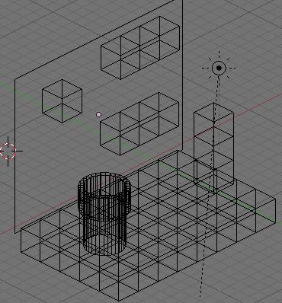Select the wireframe cylinder mesh
The image size is (282, 303).
click(104, 214)
